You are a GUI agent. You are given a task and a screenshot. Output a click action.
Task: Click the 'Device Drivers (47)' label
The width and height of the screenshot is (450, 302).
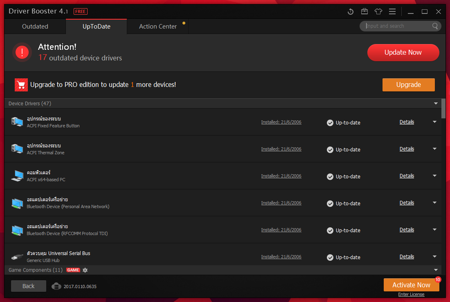click(30, 103)
